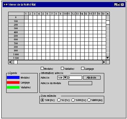Select the row header 500
This screenshot has width=127, height=119.
pos(16,36)
